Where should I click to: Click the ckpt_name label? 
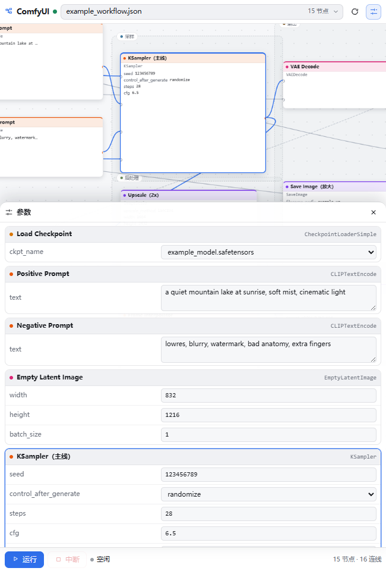click(26, 252)
